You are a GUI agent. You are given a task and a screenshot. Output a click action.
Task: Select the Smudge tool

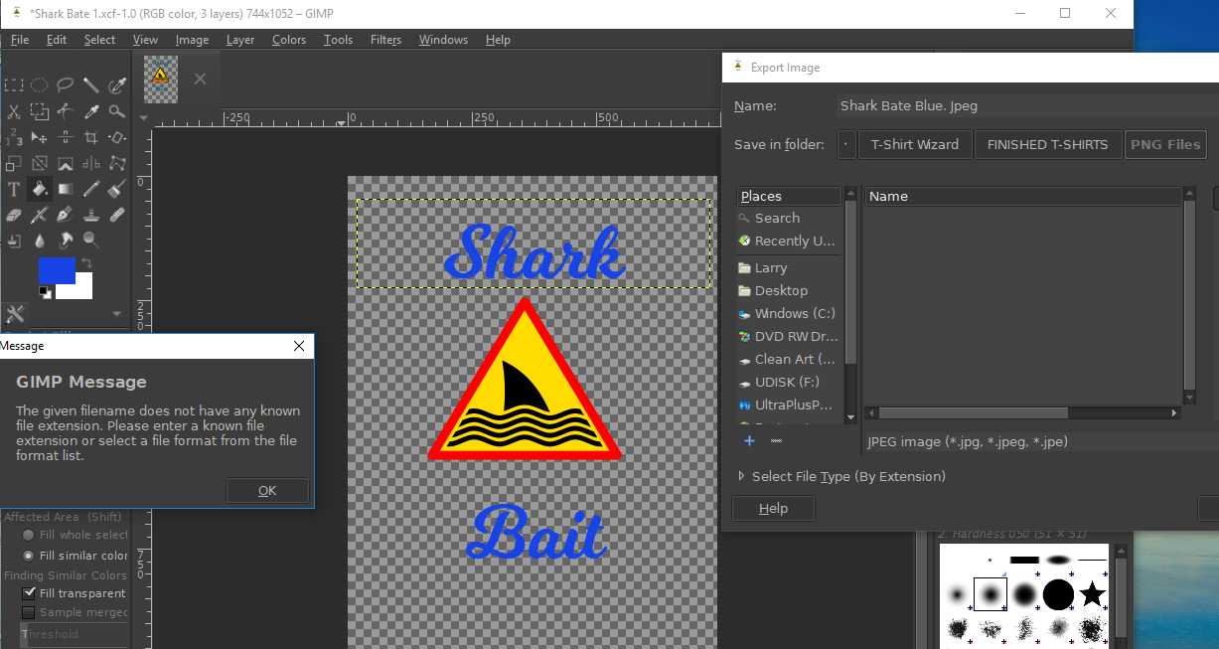pos(66,240)
